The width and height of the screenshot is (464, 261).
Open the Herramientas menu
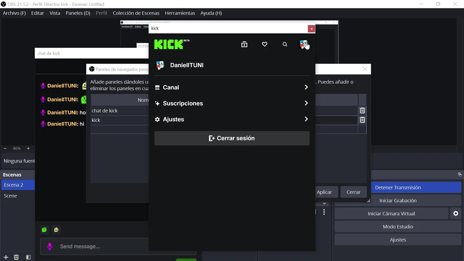[x=180, y=13]
